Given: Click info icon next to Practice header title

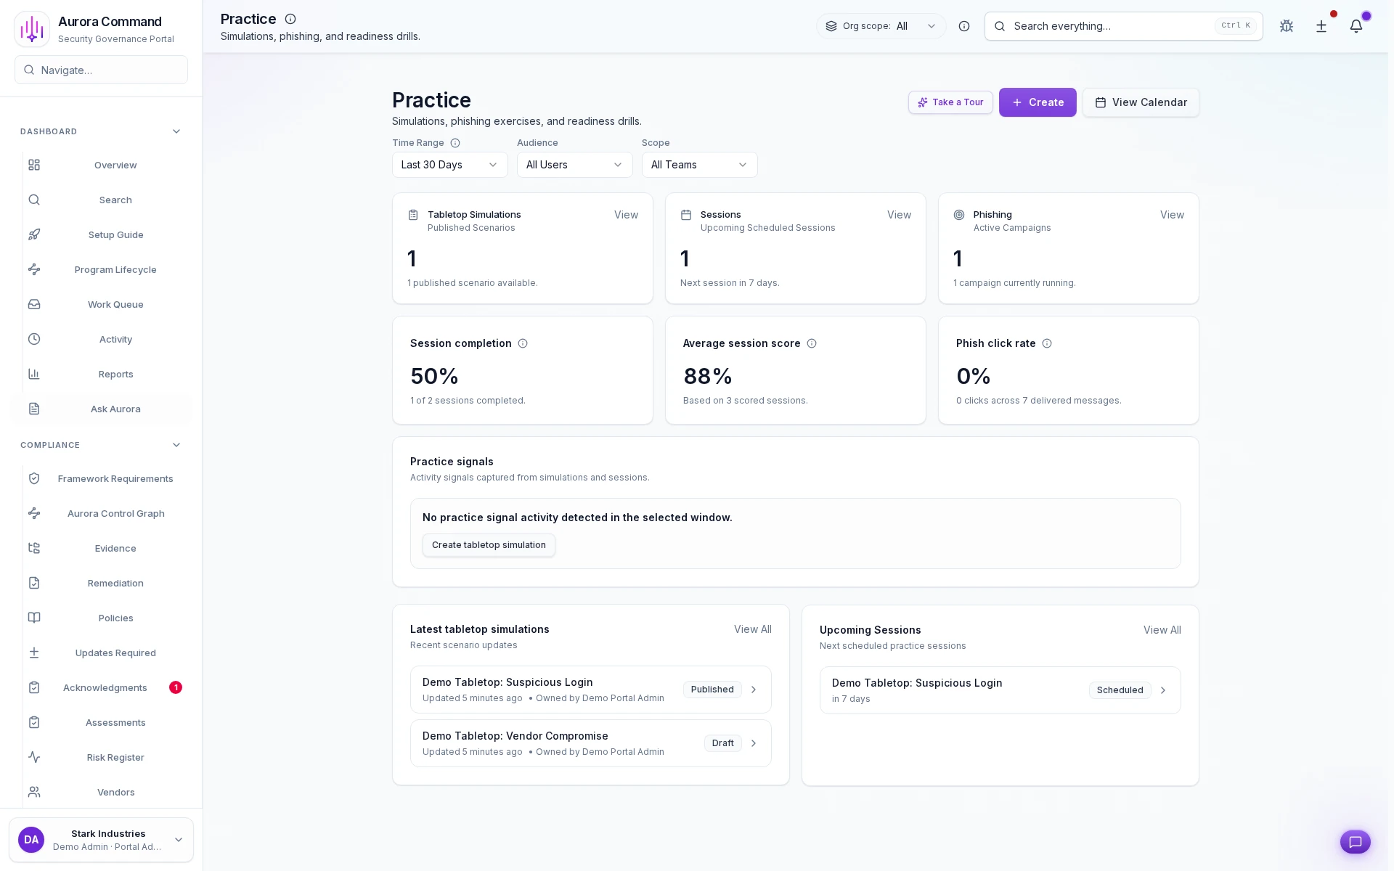Looking at the screenshot, I should (x=290, y=19).
